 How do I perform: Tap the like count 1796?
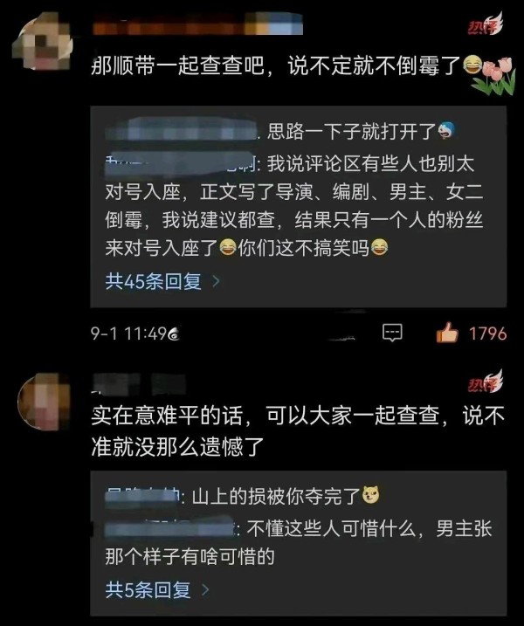click(487, 334)
